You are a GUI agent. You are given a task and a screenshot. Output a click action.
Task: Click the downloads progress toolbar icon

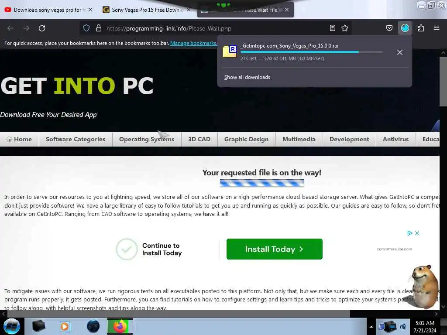405,28
